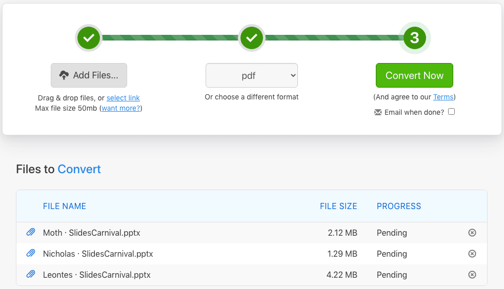Click the paperclip icon beside Moth file
The image size is (504, 289).
point(31,233)
